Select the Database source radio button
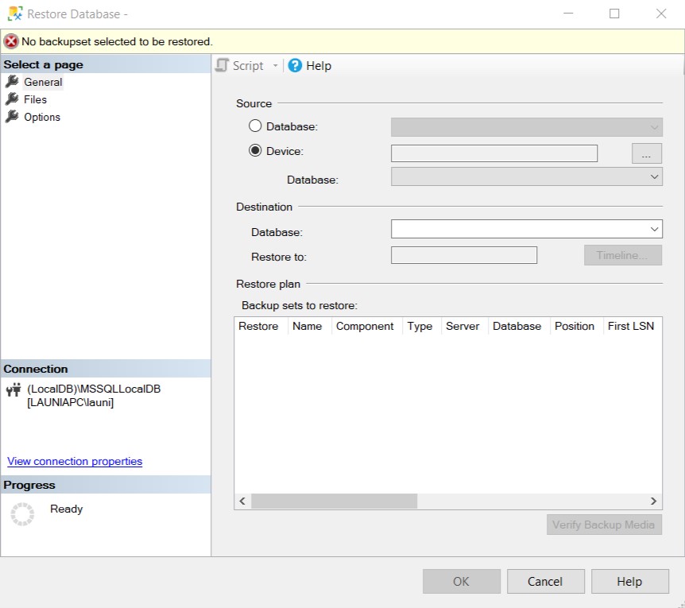 [255, 126]
